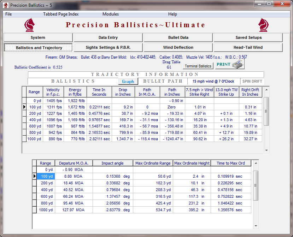The height and width of the screenshot is (237, 293).
Task: Click the - 56.7 moa path cell
Action: (x=147, y=126)
